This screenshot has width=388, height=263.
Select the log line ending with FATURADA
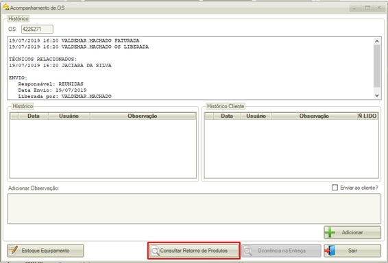74,40
